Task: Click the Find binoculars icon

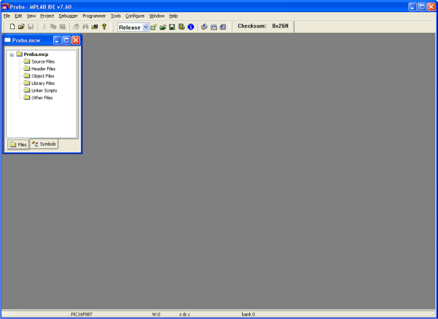Action: point(86,26)
